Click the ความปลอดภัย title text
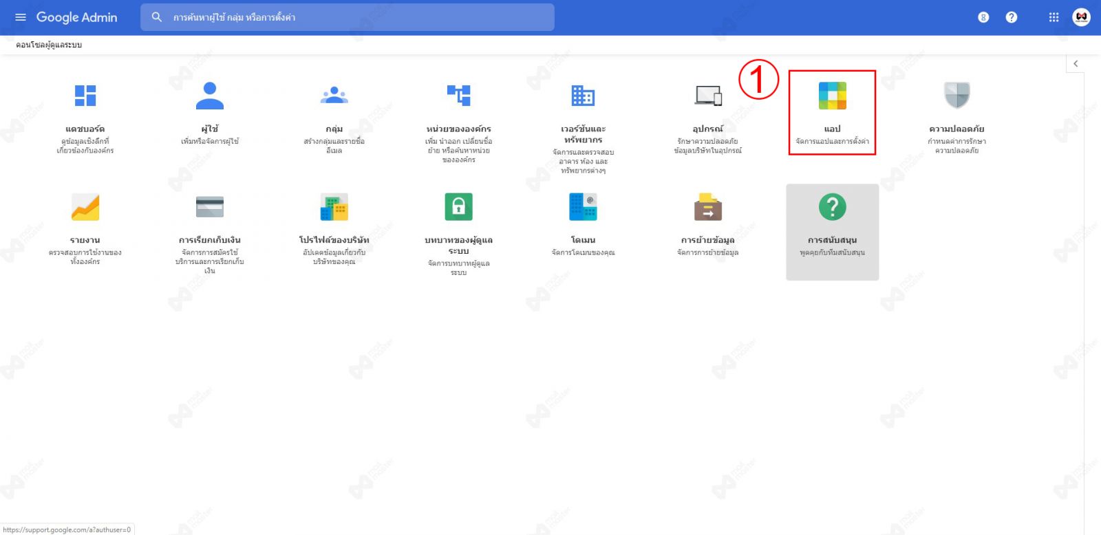1101x535 pixels. (957, 129)
